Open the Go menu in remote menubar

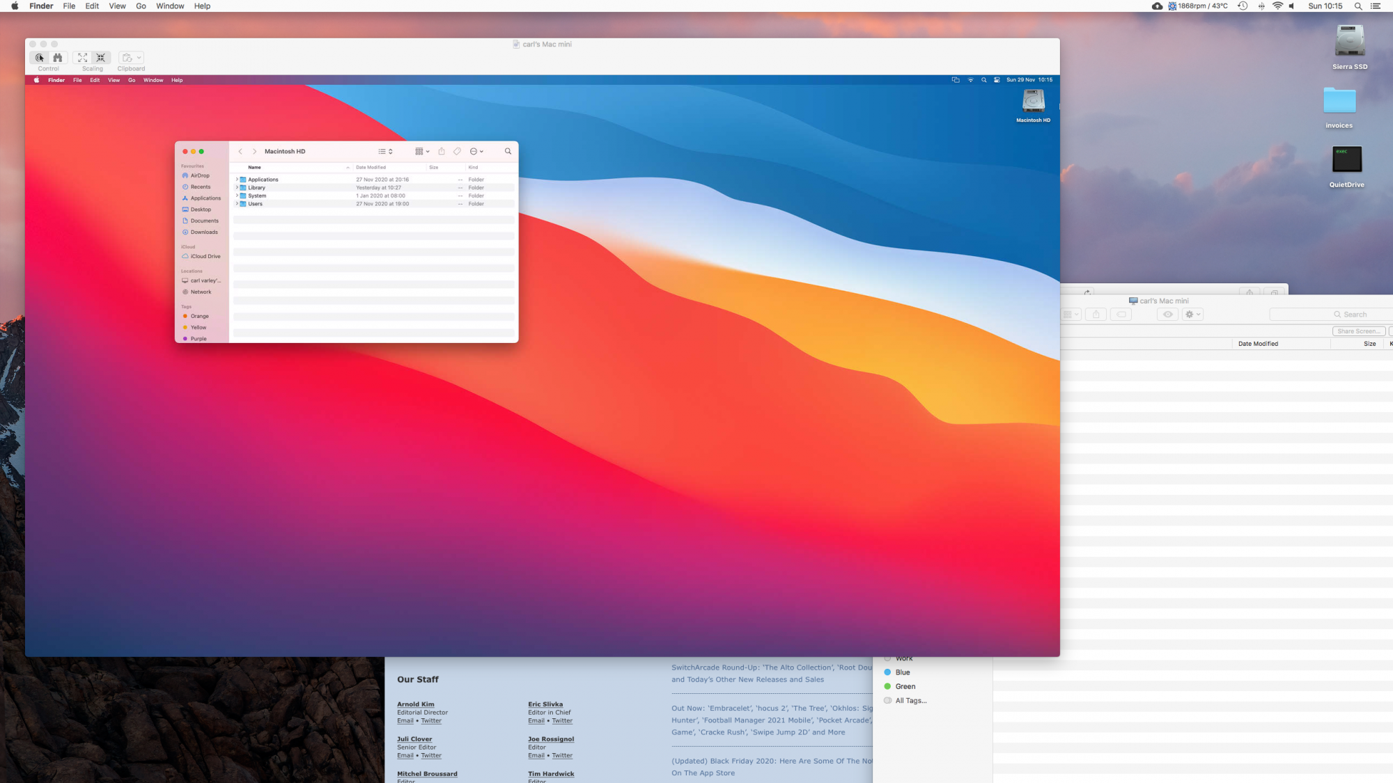(132, 80)
